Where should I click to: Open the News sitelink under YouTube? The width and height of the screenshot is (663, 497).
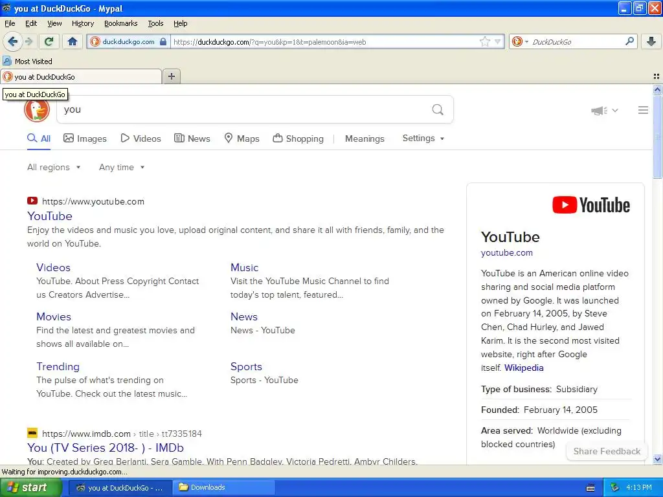(244, 316)
